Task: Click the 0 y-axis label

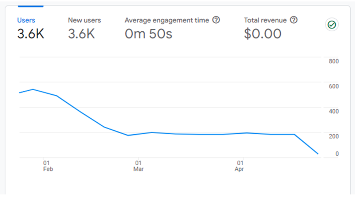Action: [x=337, y=154]
